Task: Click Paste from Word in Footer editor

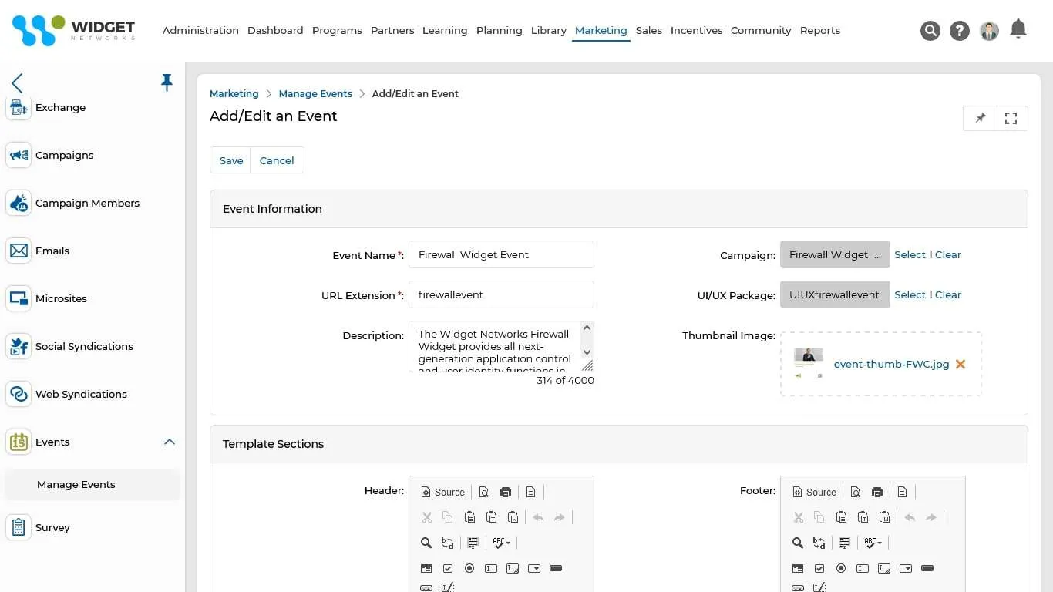Action: point(885,517)
